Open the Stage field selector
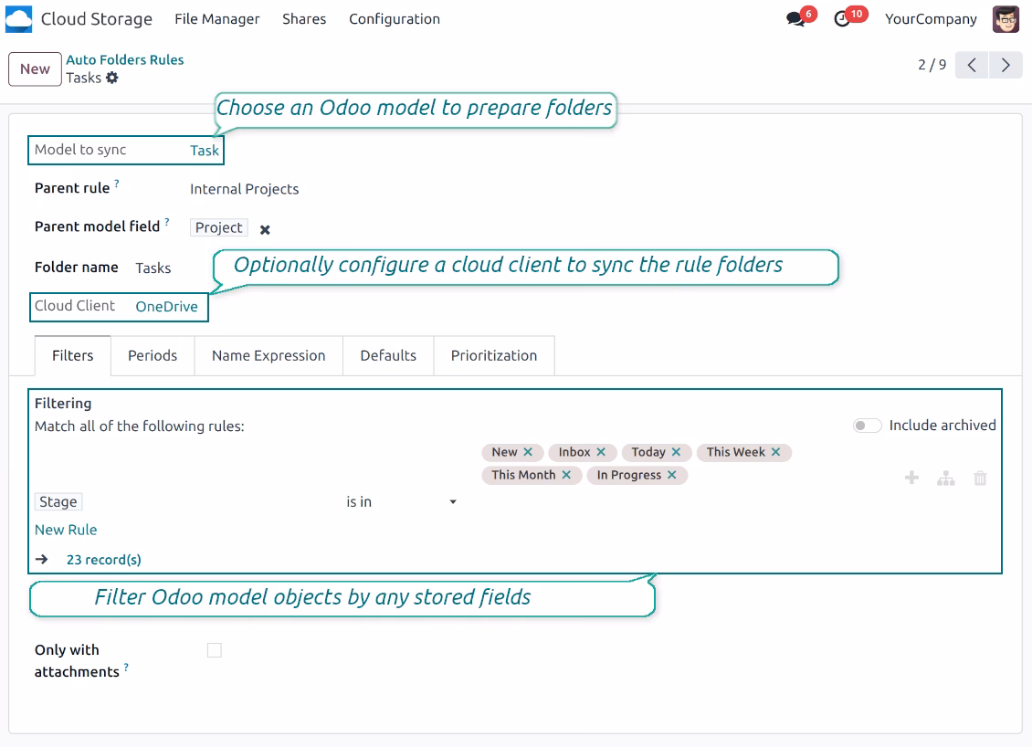 58,502
